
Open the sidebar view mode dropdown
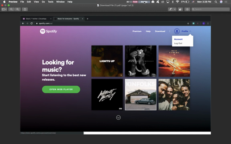tap(4, 9)
